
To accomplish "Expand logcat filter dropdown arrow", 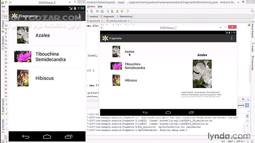I will click(x=247, y=105).
